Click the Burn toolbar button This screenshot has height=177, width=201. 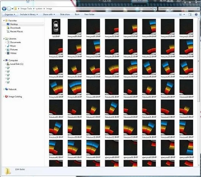click(77, 14)
